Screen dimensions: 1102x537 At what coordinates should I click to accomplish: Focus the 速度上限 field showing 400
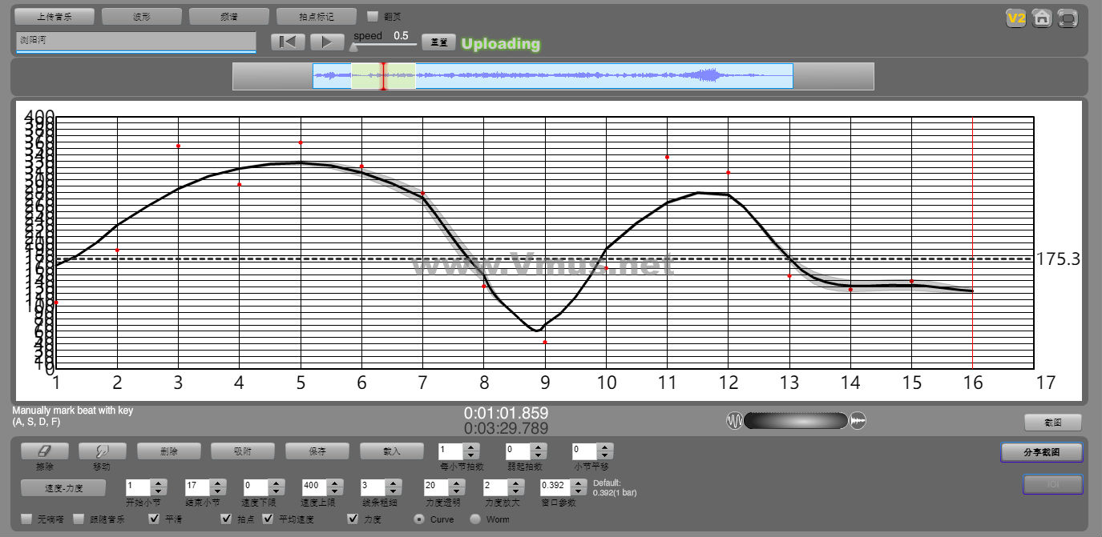click(315, 487)
